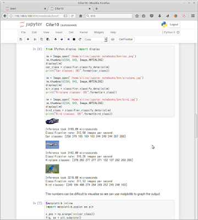Viewport: 198px width, 220px height.
Task: Click the kernel idle indicator circle beside Python 3
Action: 178,32
